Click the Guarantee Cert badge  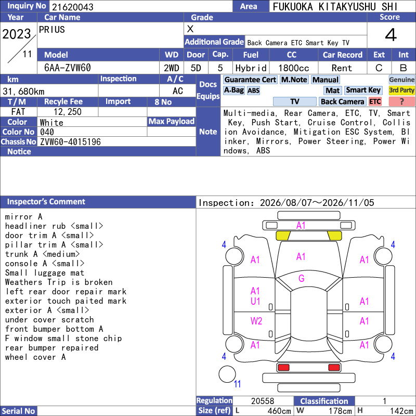250,80
